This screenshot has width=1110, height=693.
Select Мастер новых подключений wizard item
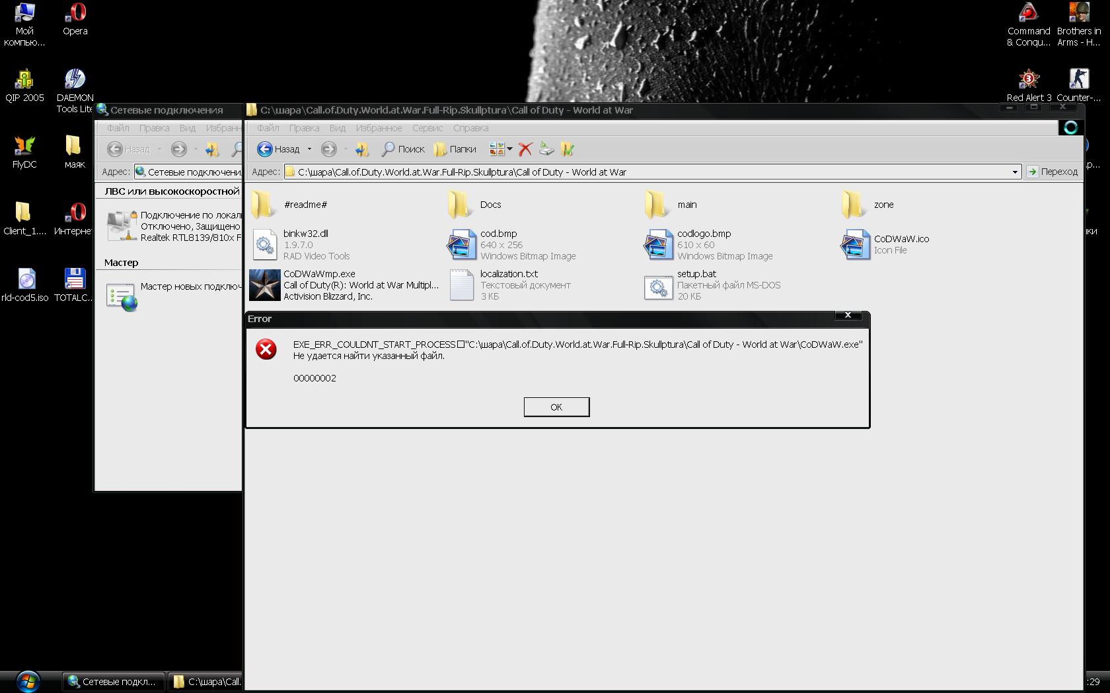[174, 296]
